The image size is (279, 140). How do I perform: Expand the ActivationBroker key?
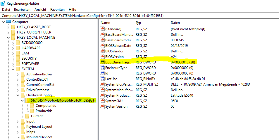tap(18, 74)
